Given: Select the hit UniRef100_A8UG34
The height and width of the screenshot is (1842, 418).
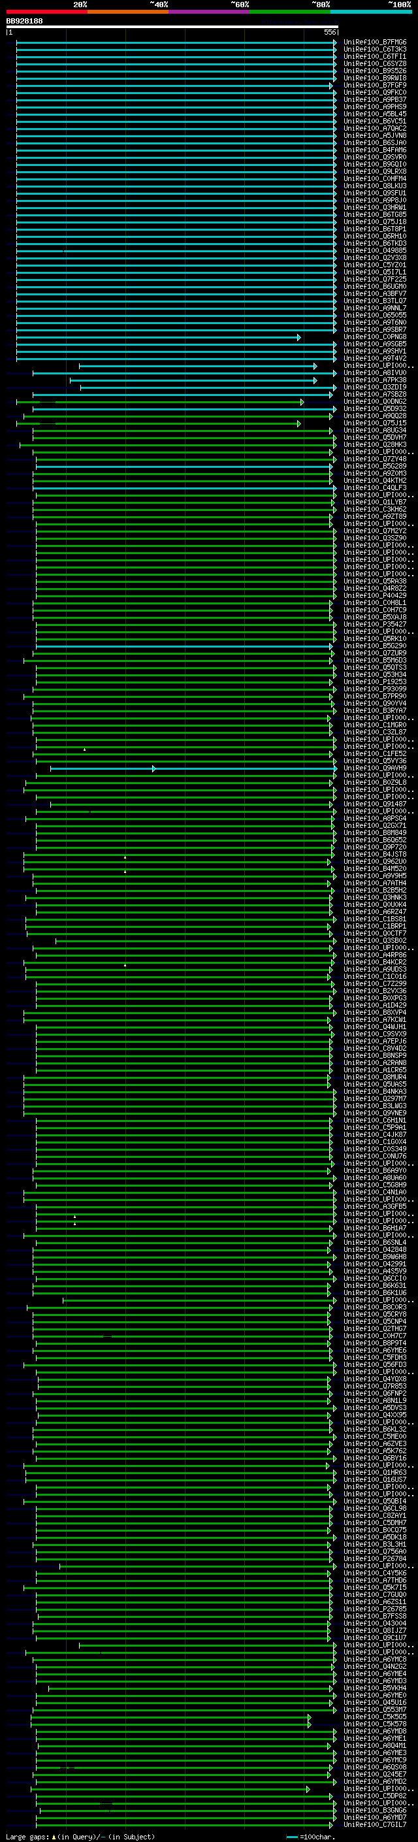Looking at the screenshot, I should [x=375, y=431].
